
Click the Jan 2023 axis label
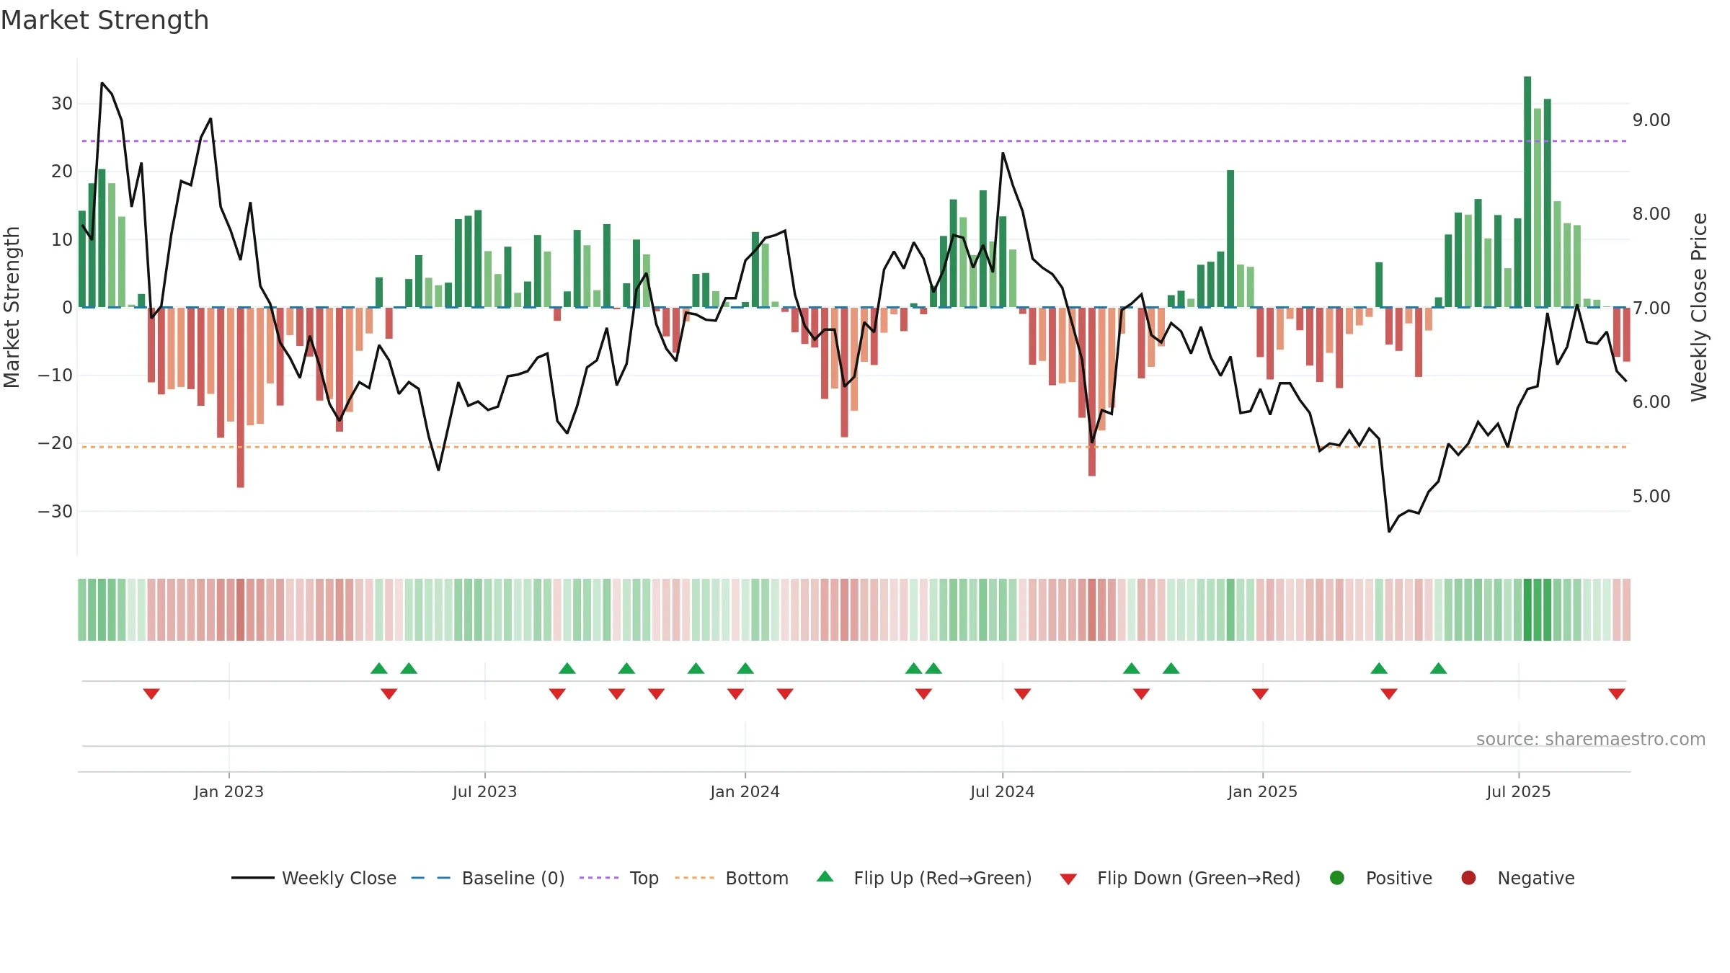click(229, 791)
